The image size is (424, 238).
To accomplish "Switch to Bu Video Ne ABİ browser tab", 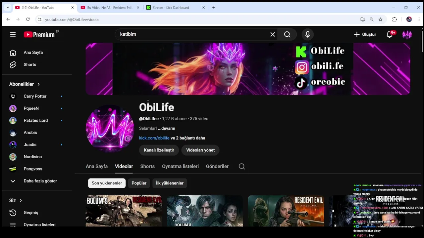I will click(109, 8).
